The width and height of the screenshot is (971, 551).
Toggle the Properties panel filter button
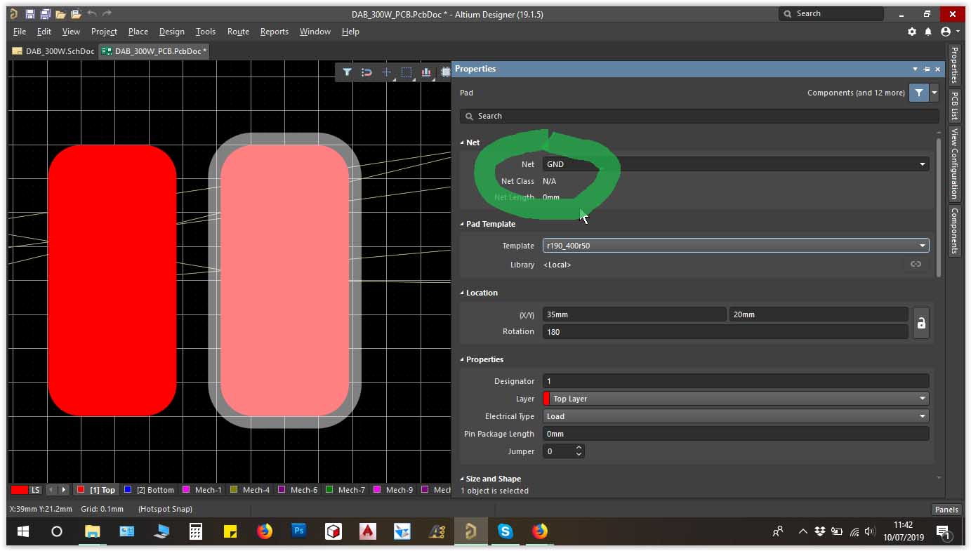coord(918,93)
